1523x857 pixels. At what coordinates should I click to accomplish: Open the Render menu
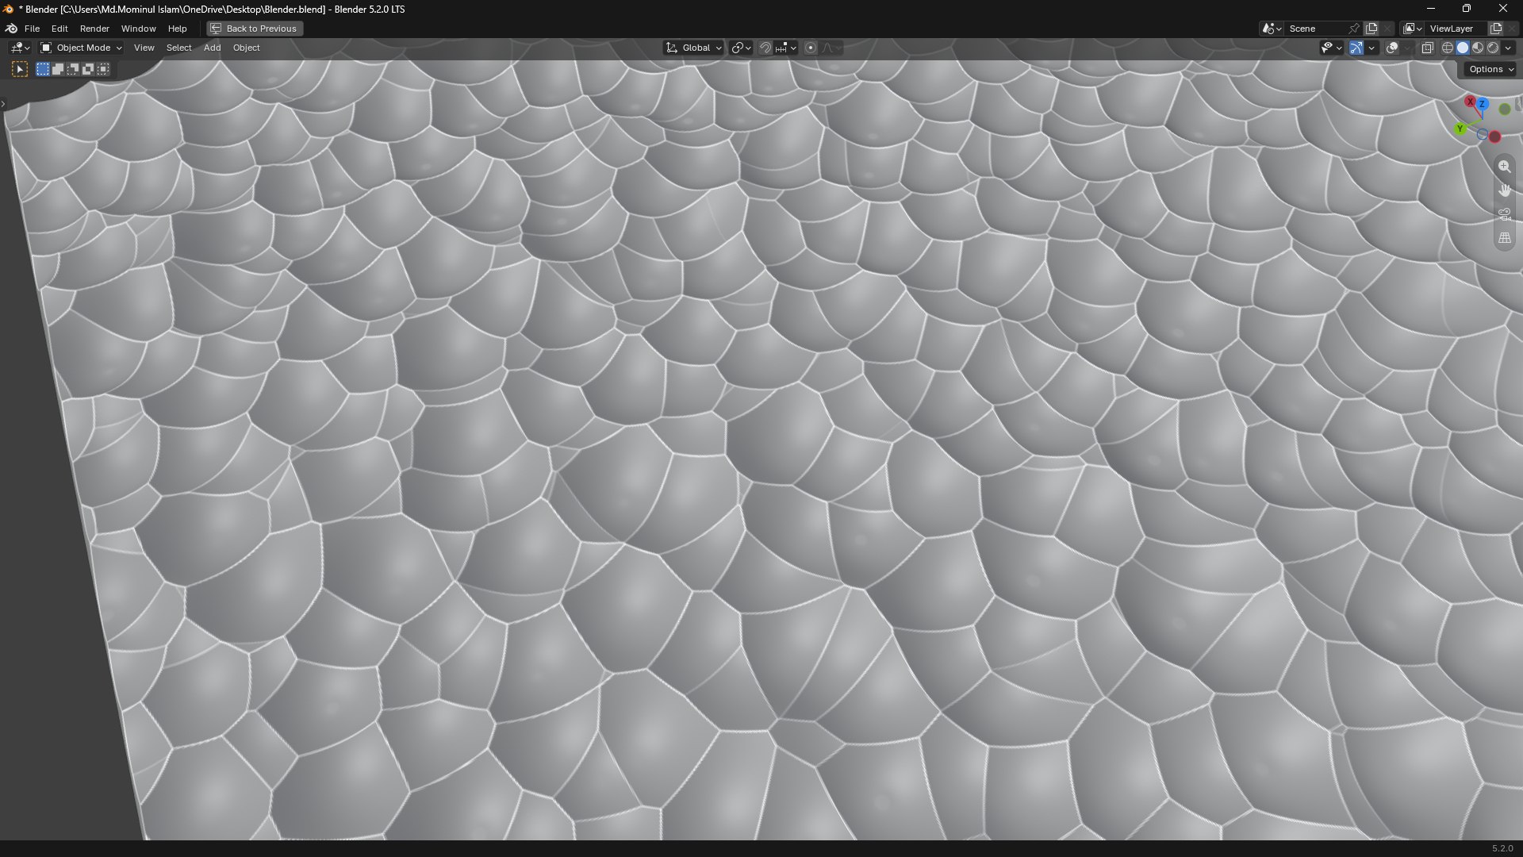(94, 29)
